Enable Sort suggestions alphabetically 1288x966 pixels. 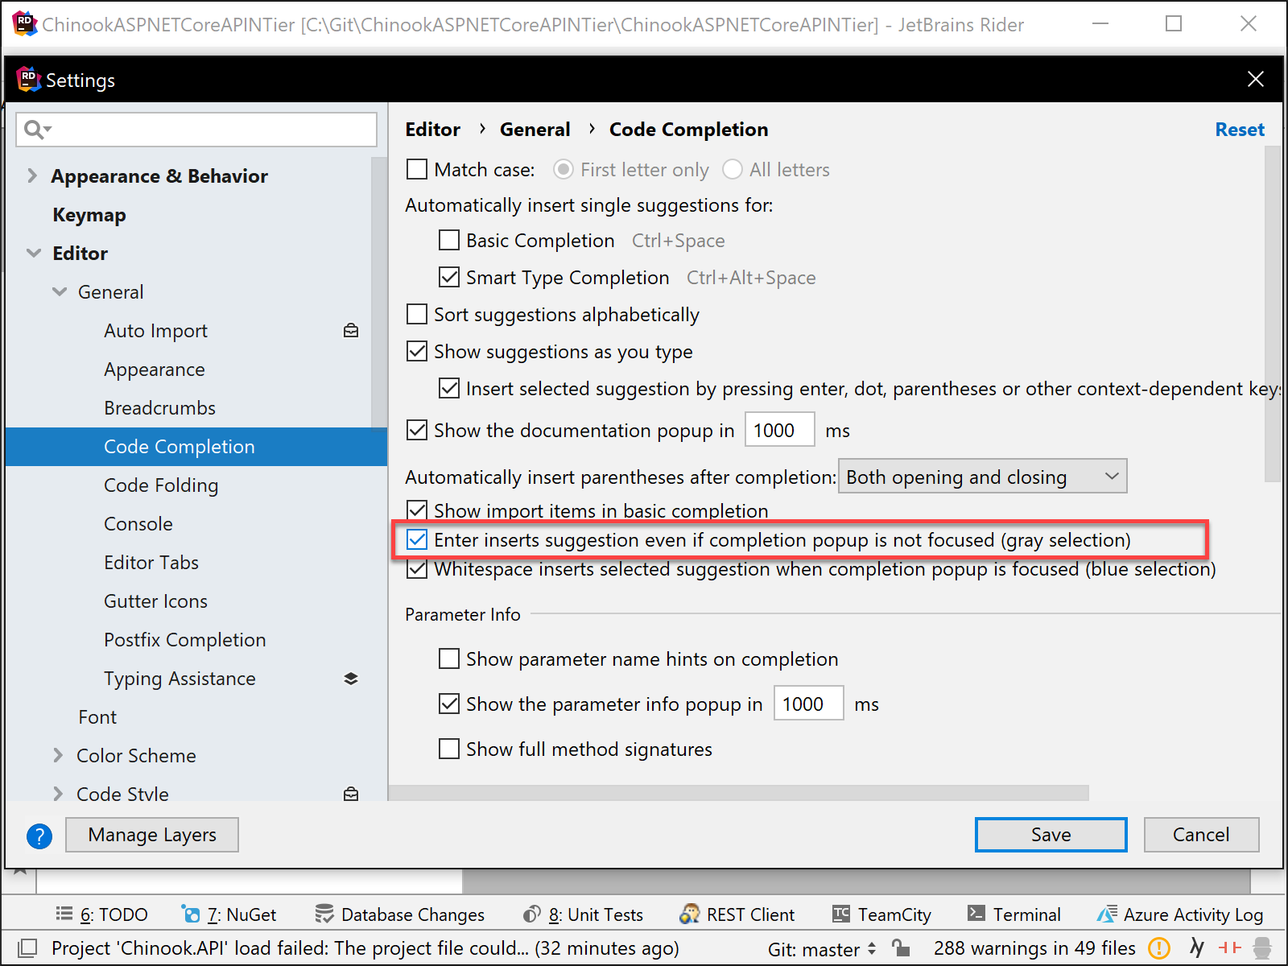(x=417, y=314)
